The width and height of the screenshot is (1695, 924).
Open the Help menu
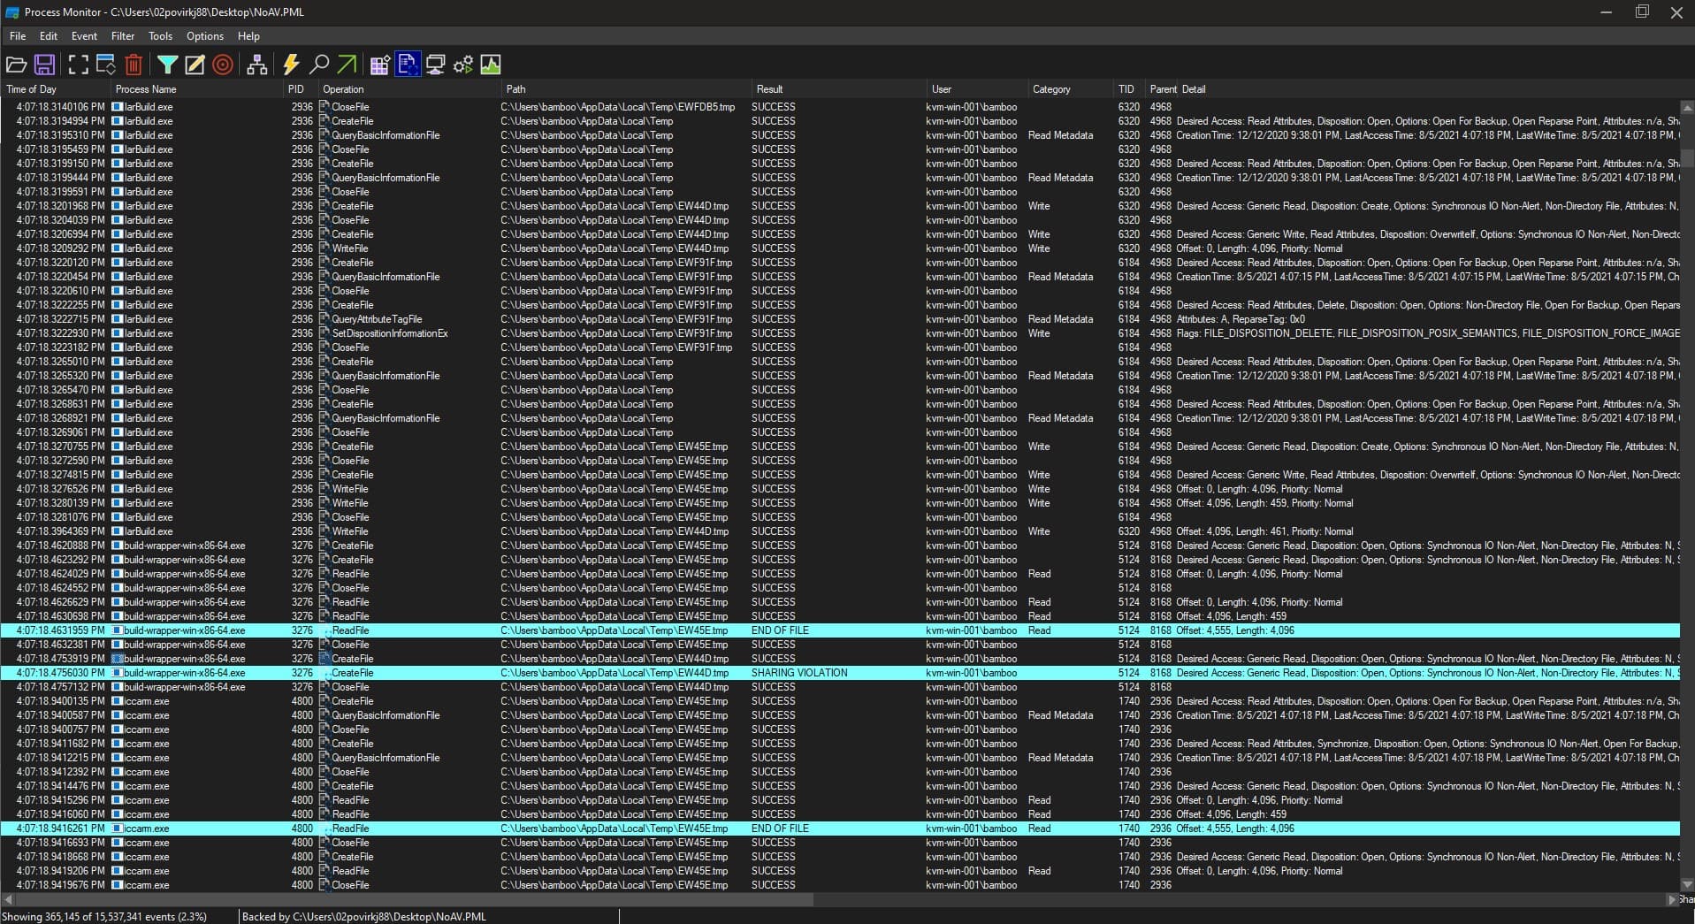coord(248,36)
